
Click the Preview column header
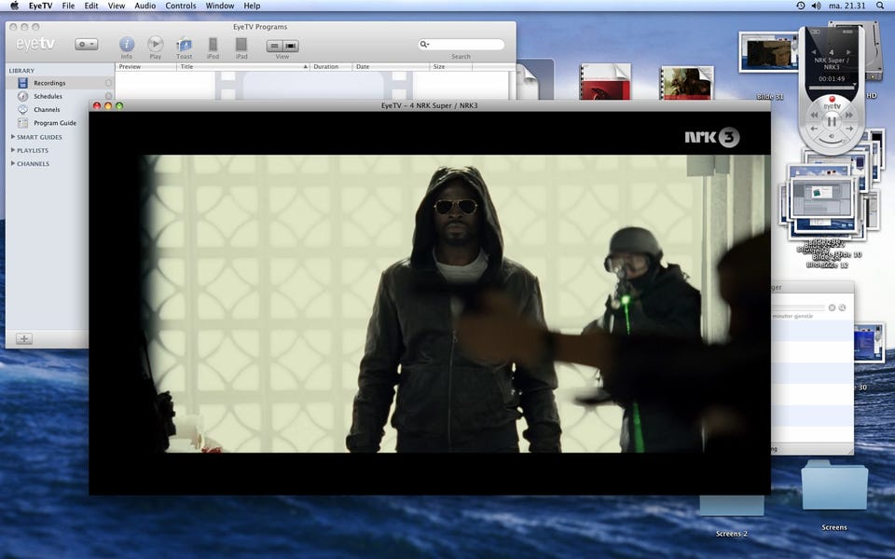coord(146,67)
